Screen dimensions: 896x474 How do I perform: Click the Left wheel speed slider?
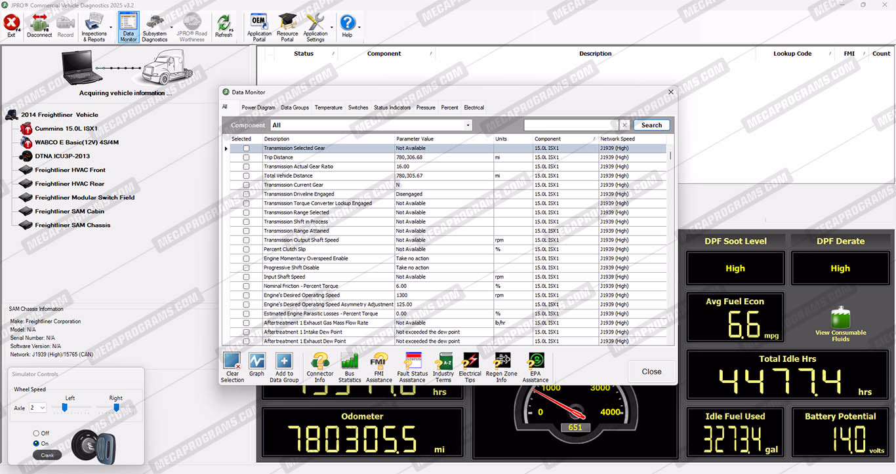[65, 408]
